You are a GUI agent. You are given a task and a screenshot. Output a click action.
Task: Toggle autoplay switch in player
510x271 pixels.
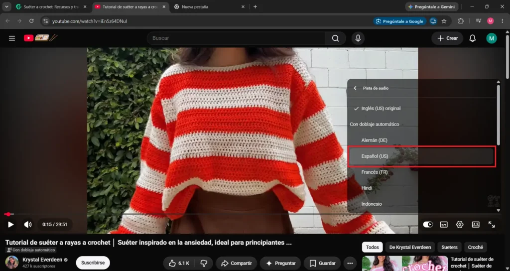tap(428, 225)
